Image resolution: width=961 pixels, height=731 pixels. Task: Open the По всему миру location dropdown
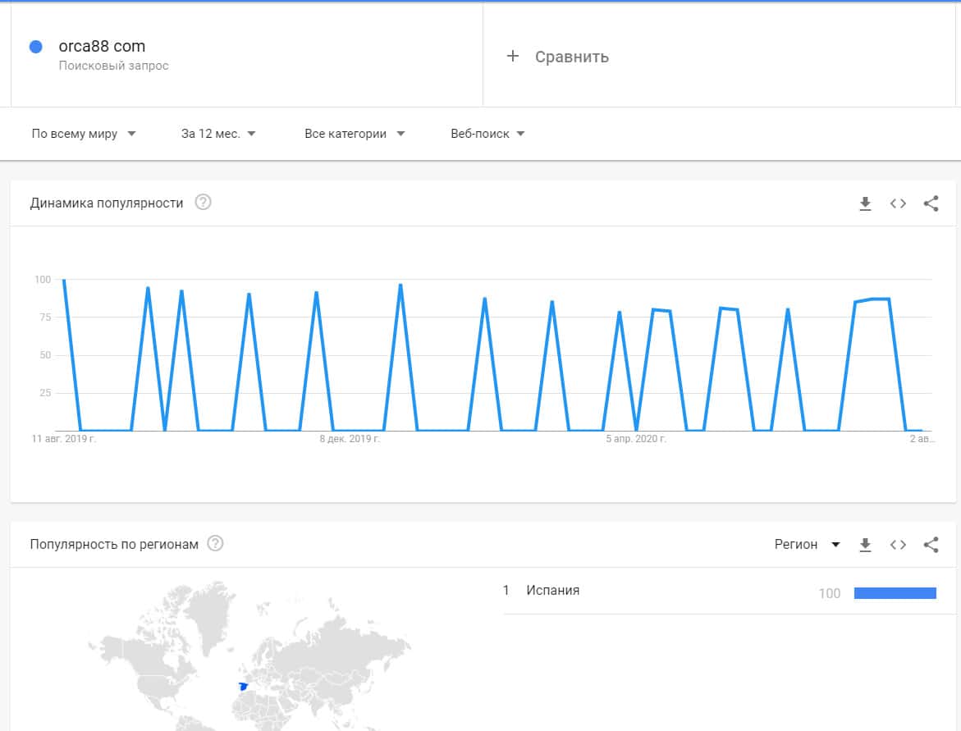[x=84, y=134]
